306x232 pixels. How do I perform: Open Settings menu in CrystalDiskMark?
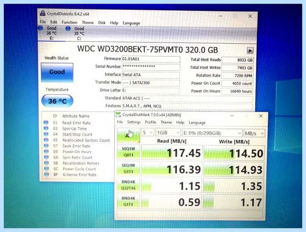coord(134,122)
